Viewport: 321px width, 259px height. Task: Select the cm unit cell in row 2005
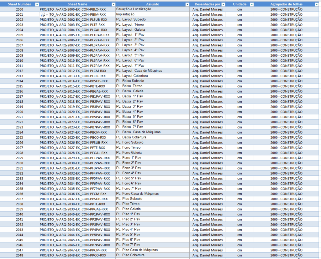pyautogui.click(x=240, y=35)
